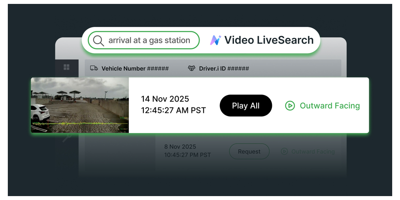Click the driver camera icon beside Driver.i ID

(x=191, y=68)
